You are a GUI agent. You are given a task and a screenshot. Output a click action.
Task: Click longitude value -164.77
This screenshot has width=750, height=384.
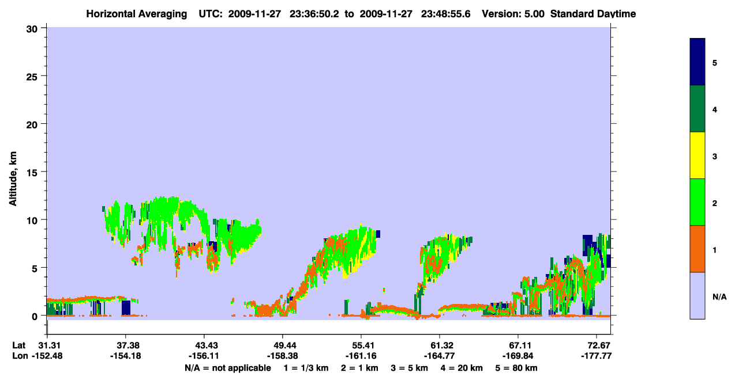tap(440, 356)
